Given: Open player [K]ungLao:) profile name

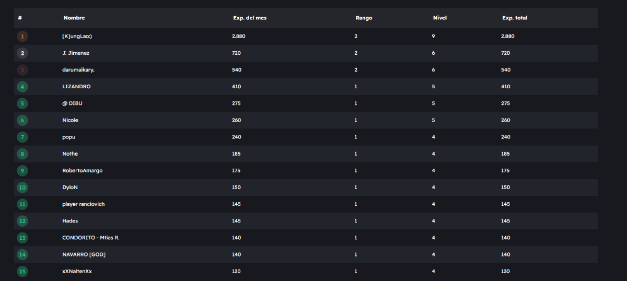Looking at the screenshot, I should pos(77,37).
